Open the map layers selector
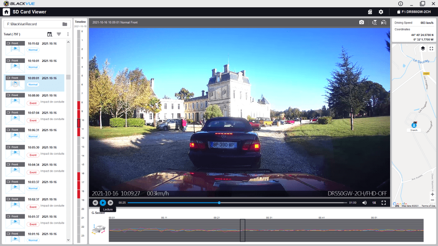438x246 pixels. (422, 49)
